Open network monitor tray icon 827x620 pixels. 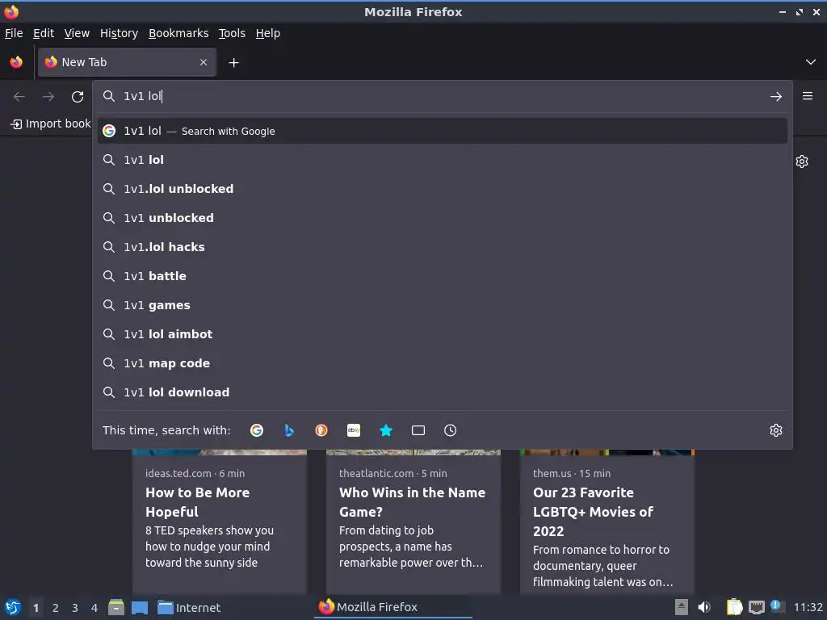756,607
